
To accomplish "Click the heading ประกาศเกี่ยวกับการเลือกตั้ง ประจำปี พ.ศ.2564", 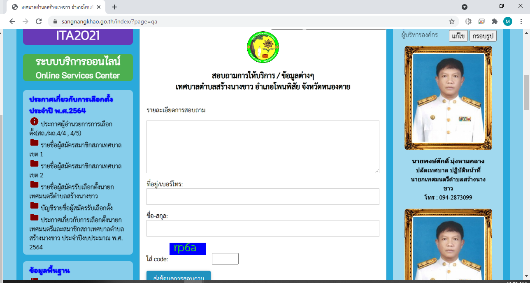I will (x=71, y=105).
